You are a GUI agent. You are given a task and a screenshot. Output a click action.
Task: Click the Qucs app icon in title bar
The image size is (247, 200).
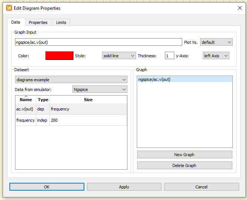pyautogui.click(x=9, y=8)
